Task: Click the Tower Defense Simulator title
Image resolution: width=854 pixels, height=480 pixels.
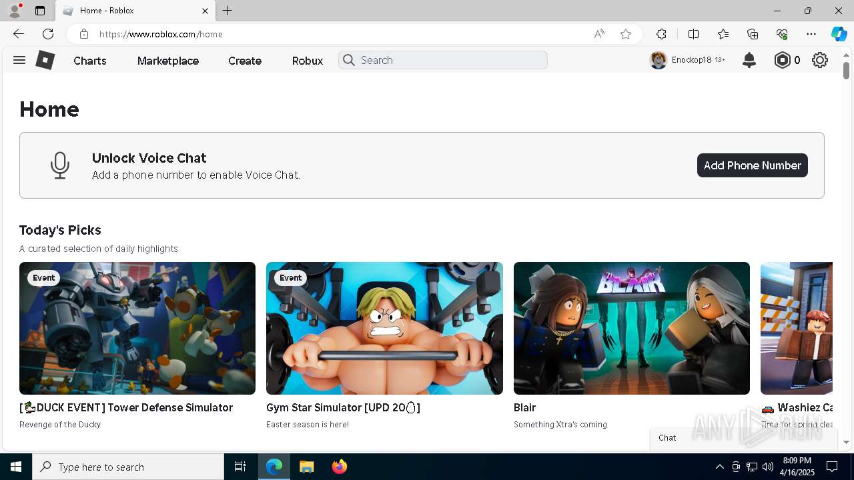Action: pyautogui.click(x=126, y=407)
